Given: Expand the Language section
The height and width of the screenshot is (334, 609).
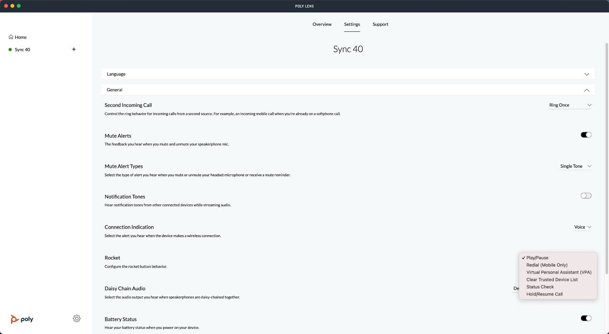Looking at the screenshot, I should [x=586, y=74].
